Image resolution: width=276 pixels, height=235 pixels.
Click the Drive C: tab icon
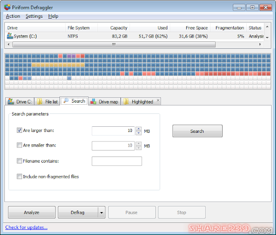(11, 101)
